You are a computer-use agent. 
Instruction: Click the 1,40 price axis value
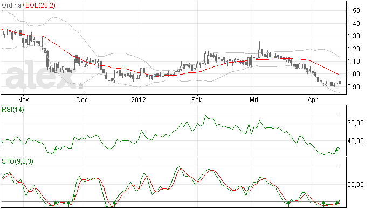pyautogui.click(x=354, y=24)
